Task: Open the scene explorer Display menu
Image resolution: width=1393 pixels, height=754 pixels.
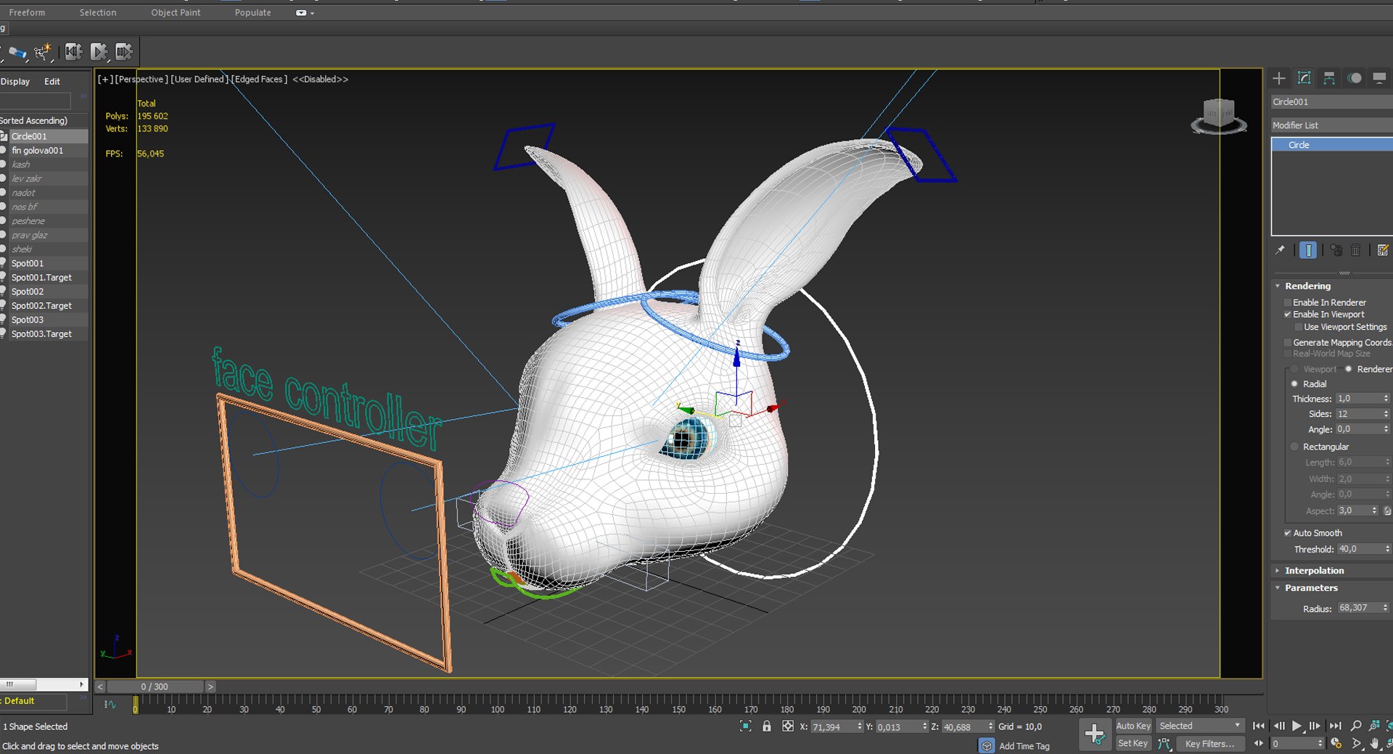Action: coord(15,81)
